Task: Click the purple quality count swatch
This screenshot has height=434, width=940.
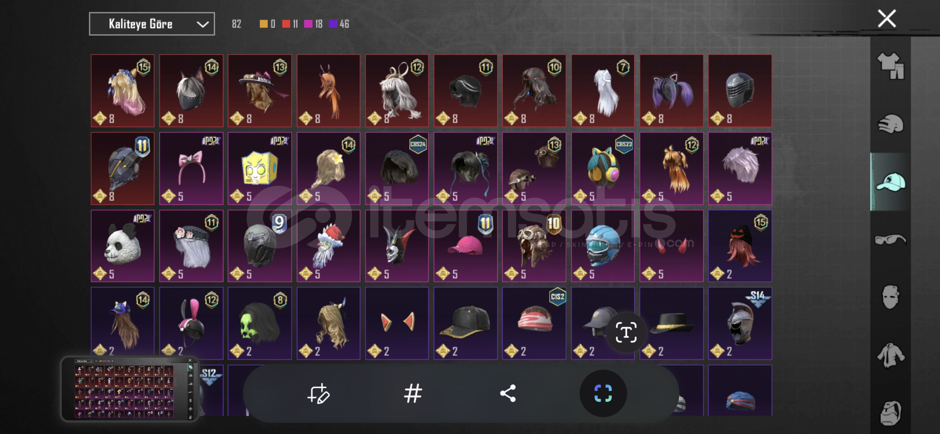Action: pos(333,24)
